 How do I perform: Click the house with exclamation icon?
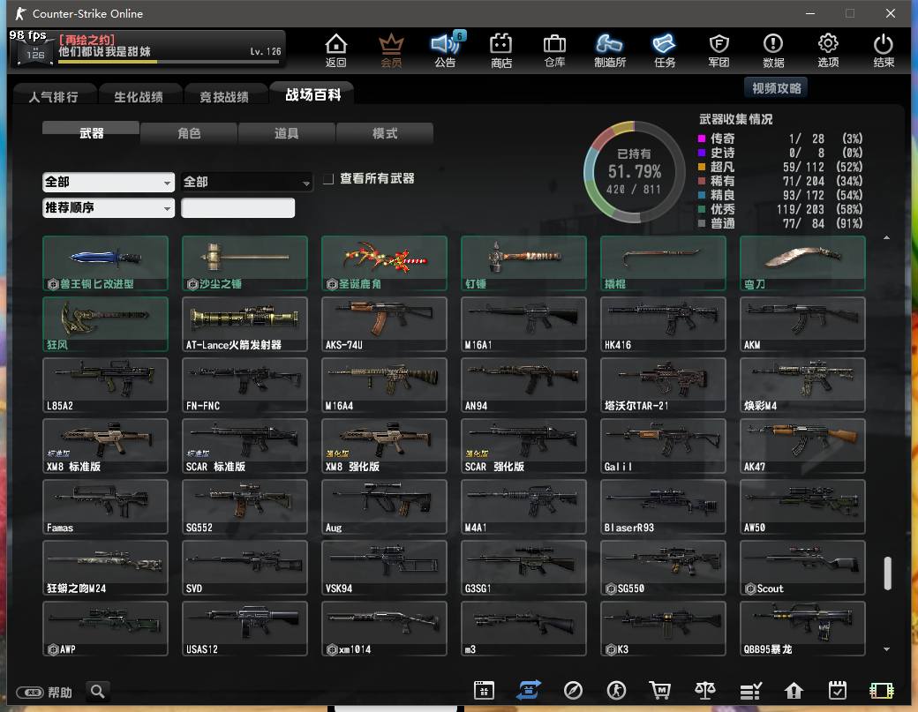tap(794, 691)
